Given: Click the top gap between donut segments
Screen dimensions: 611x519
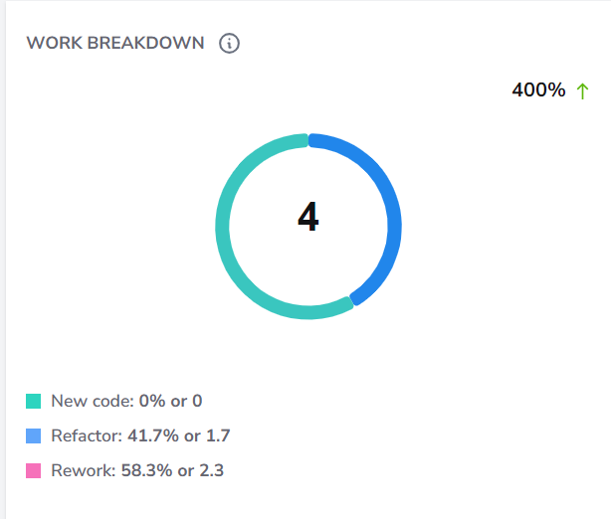Looking at the screenshot, I should pos(308,140).
